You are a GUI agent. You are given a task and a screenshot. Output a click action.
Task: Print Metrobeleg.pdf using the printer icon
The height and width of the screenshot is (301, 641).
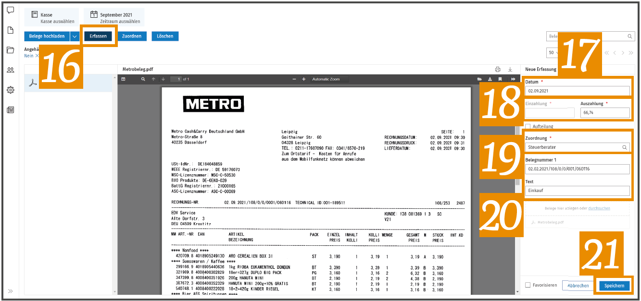click(x=498, y=69)
